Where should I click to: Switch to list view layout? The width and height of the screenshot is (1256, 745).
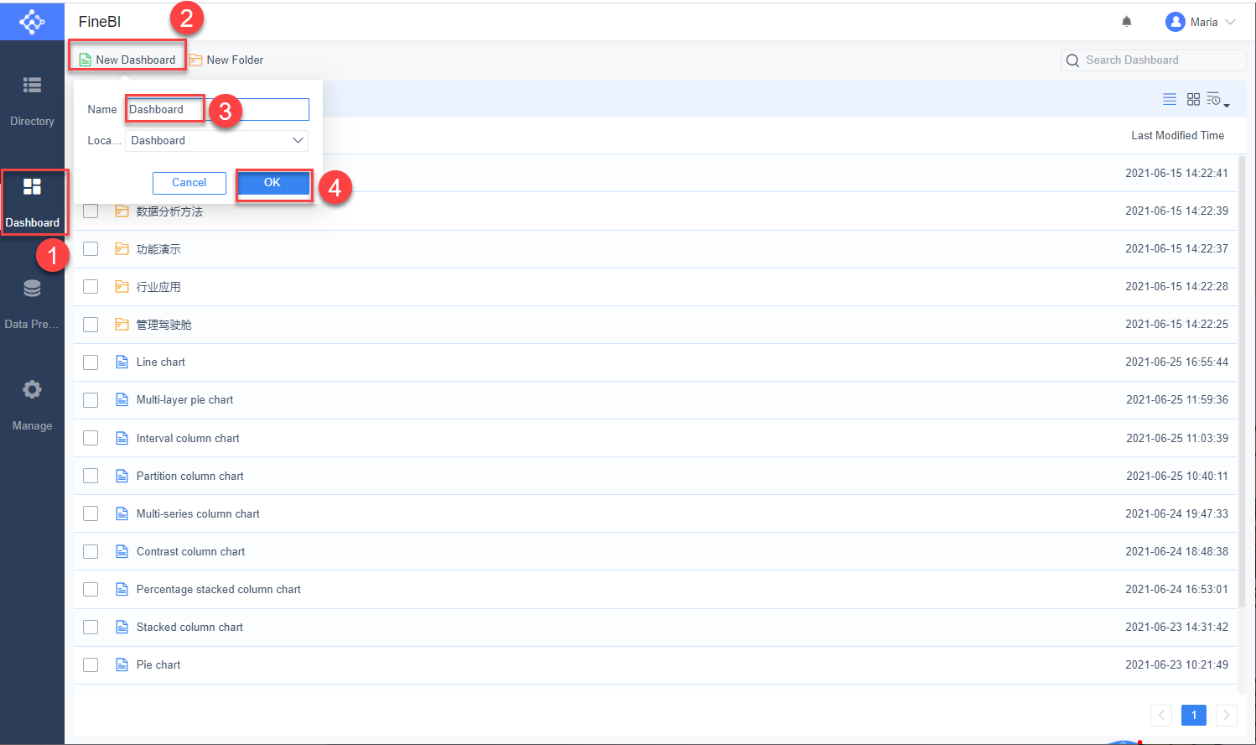coord(1169,99)
